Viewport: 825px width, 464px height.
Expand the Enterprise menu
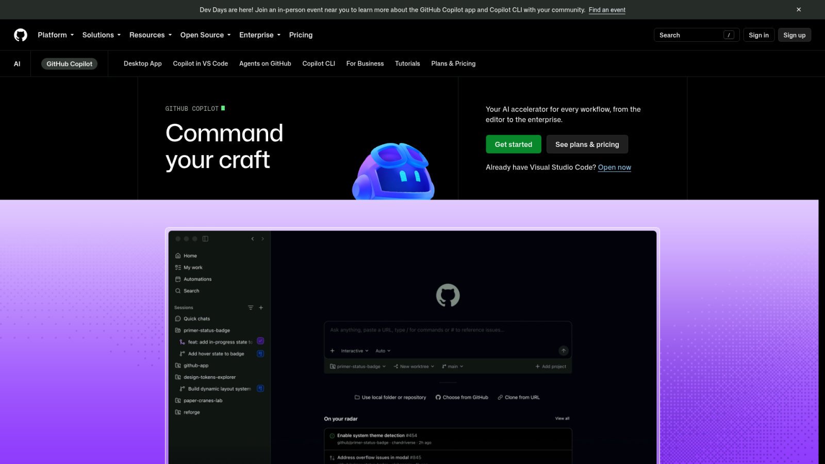coord(260,35)
